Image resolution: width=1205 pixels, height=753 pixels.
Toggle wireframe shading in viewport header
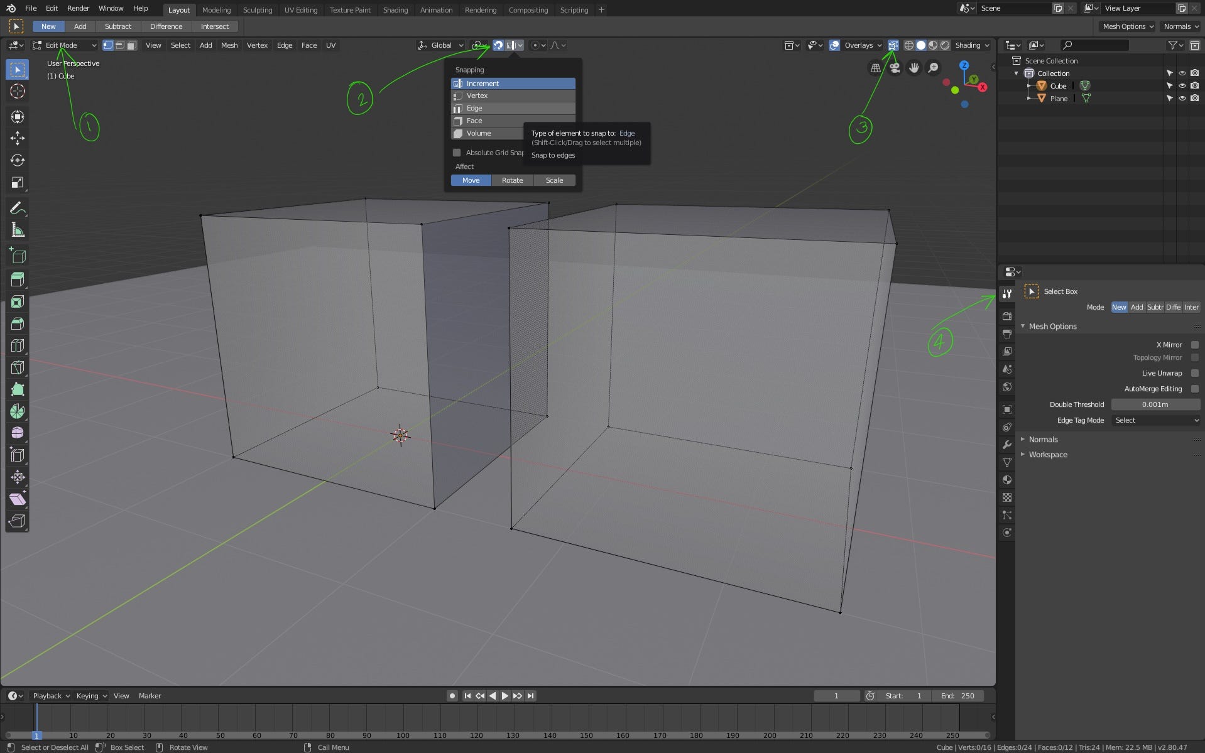909,45
